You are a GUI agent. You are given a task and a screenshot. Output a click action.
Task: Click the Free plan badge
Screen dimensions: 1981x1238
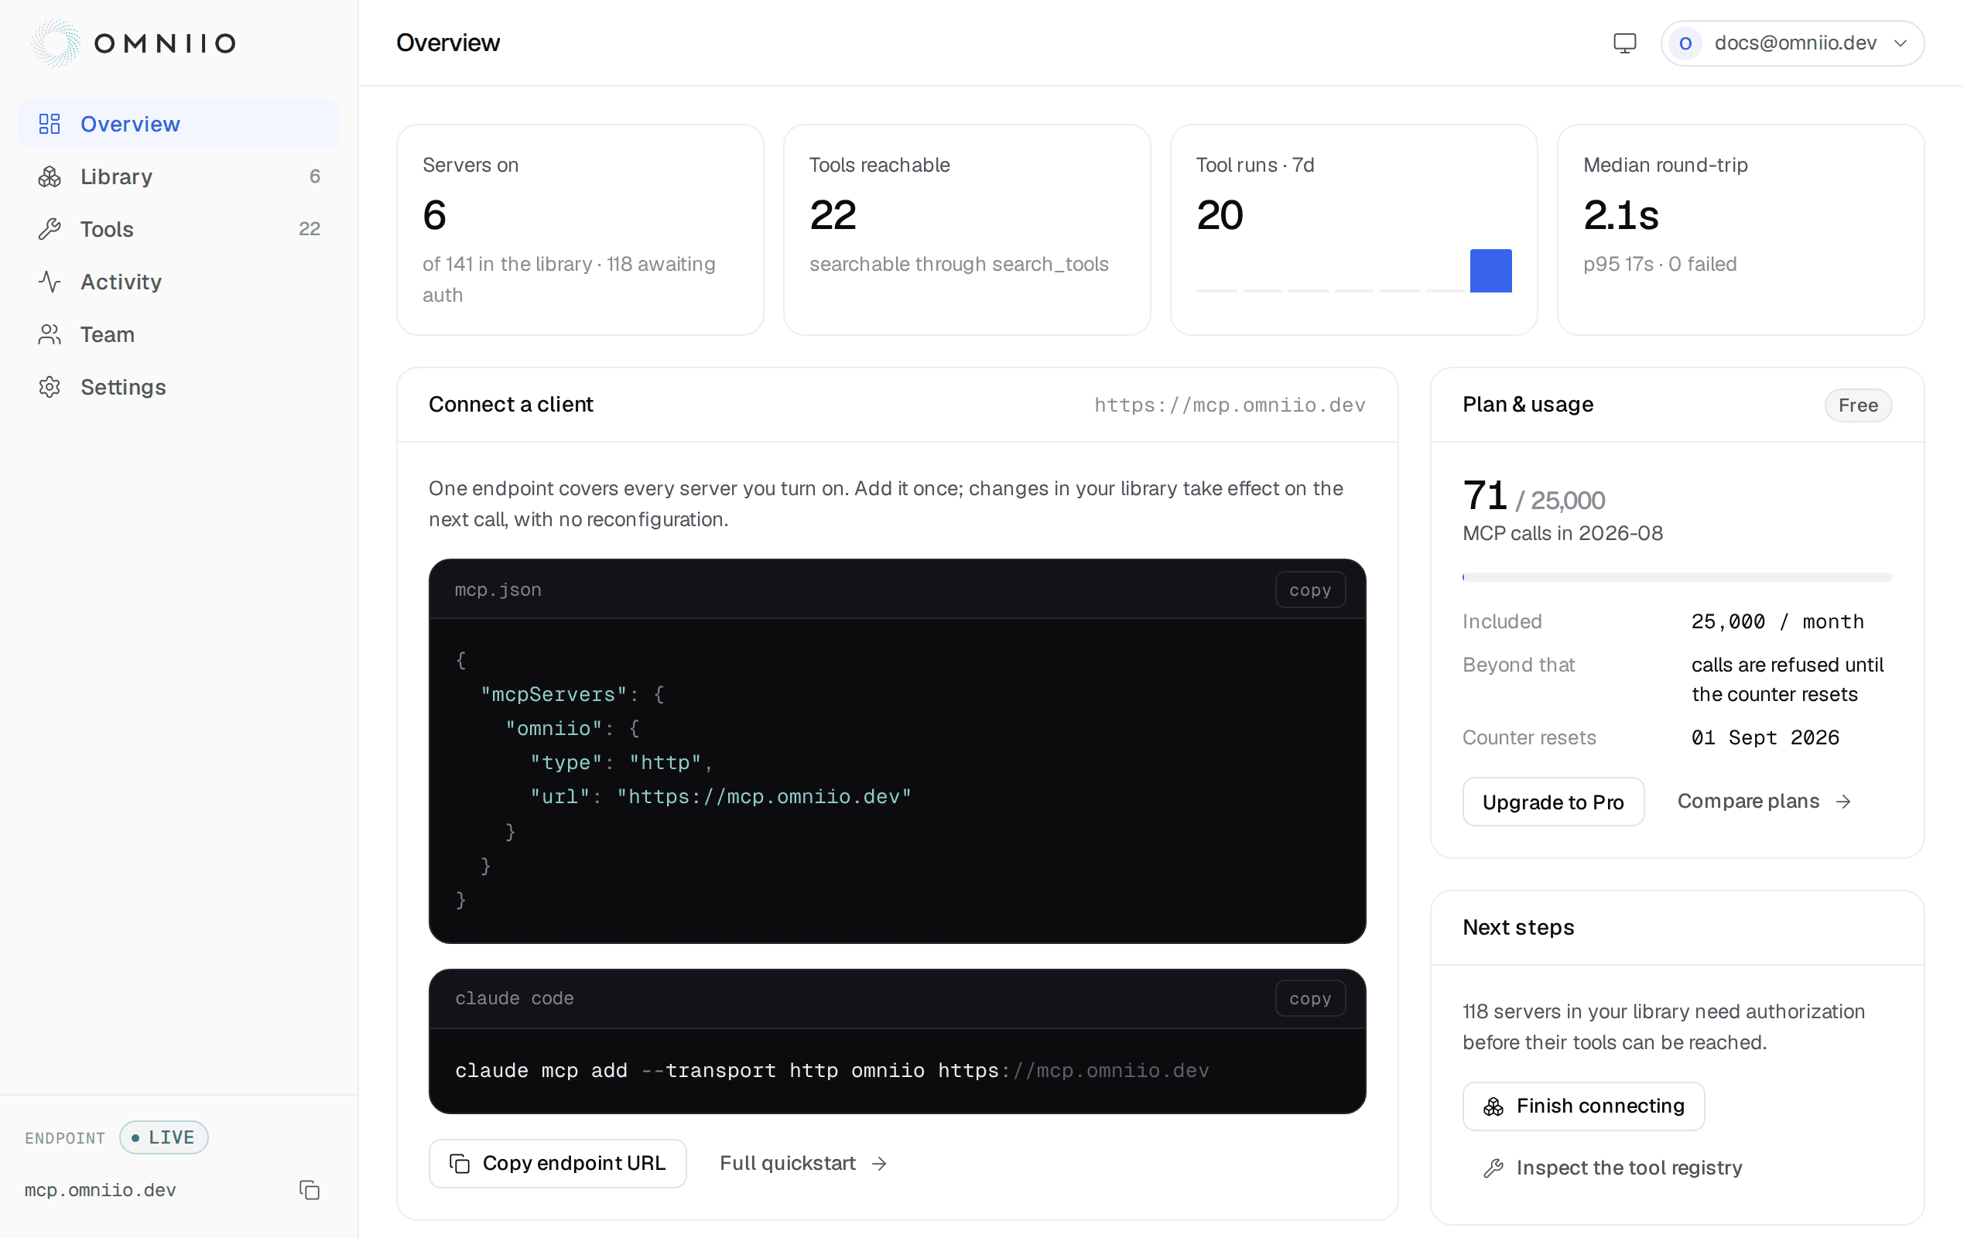point(1857,405)
